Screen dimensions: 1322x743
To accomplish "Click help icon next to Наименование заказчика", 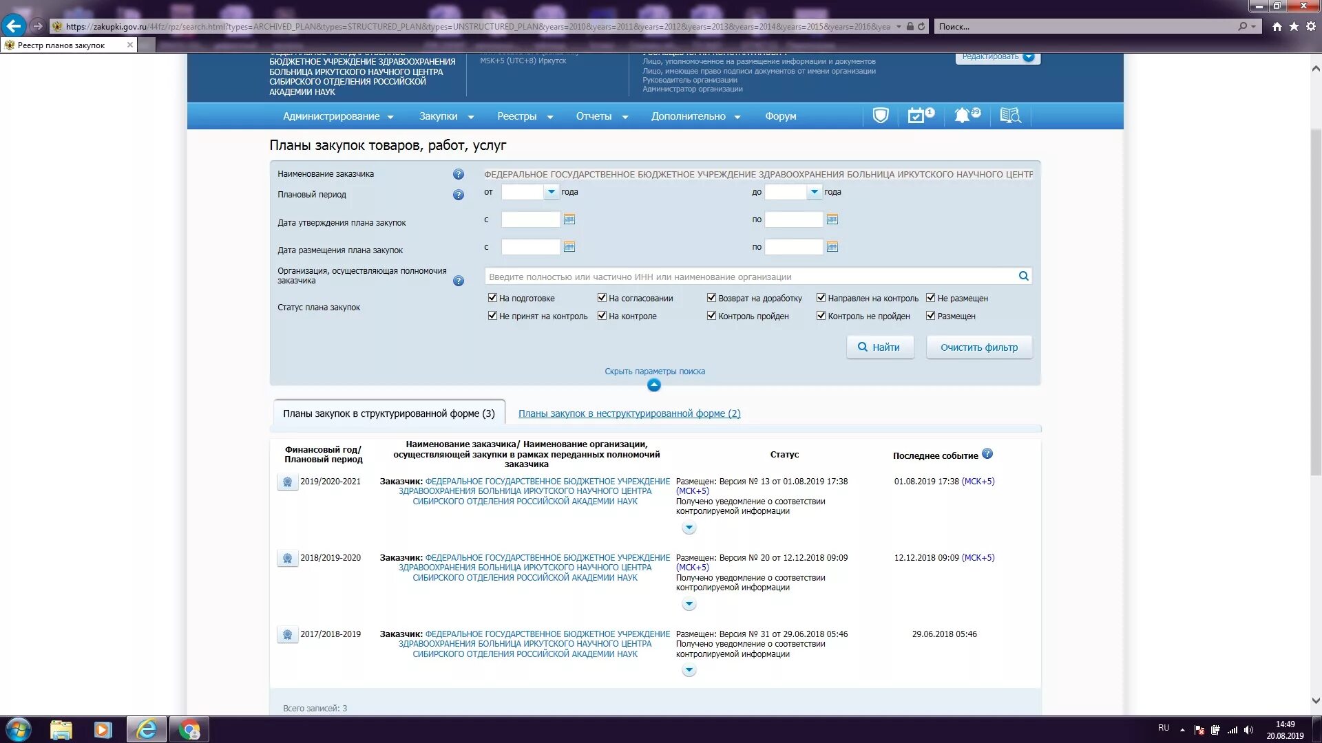I will click(459, 175).
